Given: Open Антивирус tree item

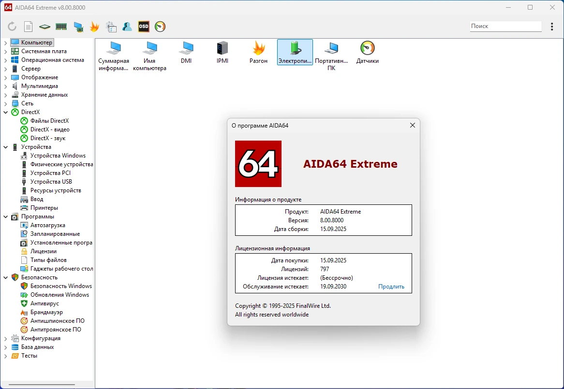Looking at the screenshot, I should (x=44, y=303).
